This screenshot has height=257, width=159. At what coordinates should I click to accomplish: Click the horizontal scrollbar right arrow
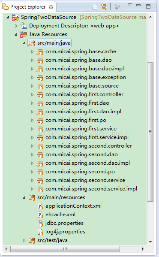(143, 249)
